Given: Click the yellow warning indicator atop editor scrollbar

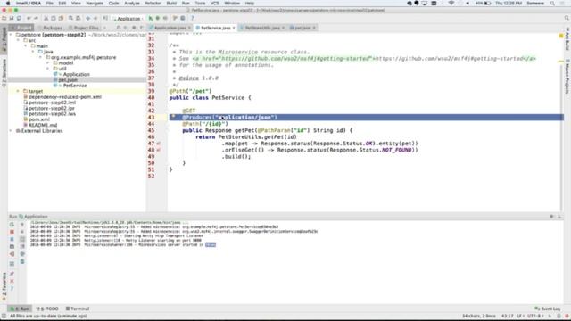Looking at the screenshot, I should [561, 36].
